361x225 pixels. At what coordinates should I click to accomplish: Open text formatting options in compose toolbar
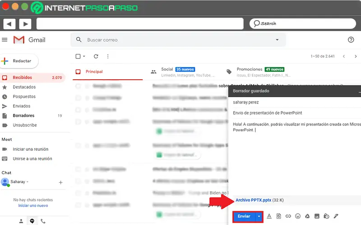pos(269,216)
